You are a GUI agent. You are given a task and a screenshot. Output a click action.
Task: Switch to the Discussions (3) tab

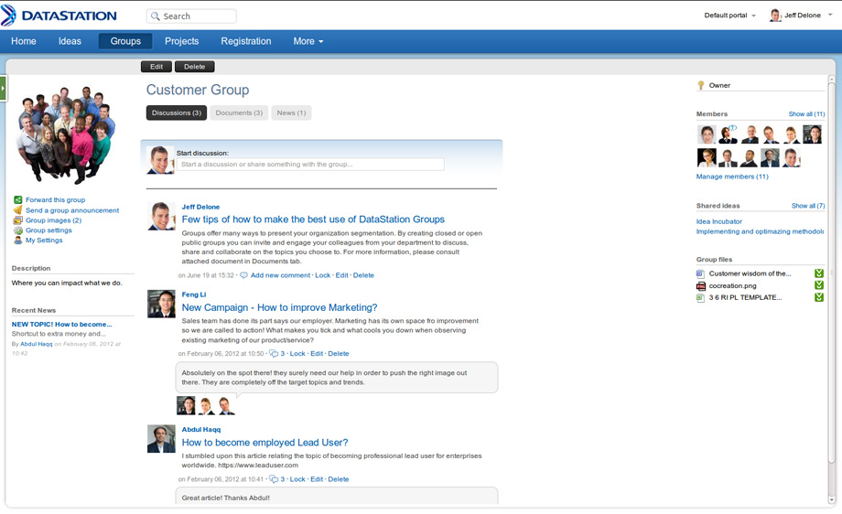pos(176,112)
